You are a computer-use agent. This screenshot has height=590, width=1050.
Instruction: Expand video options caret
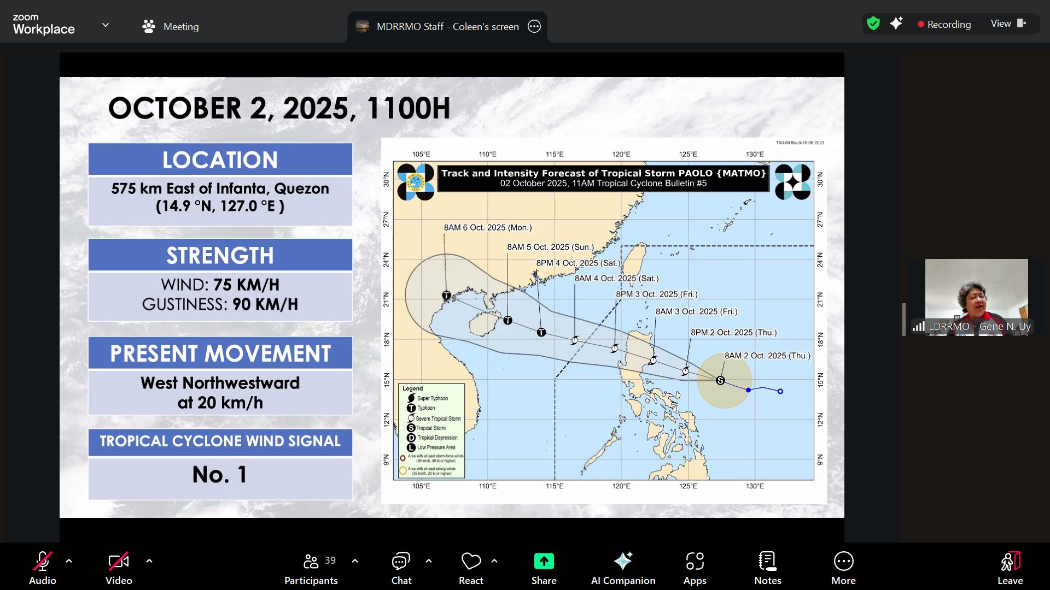[149, 561]
